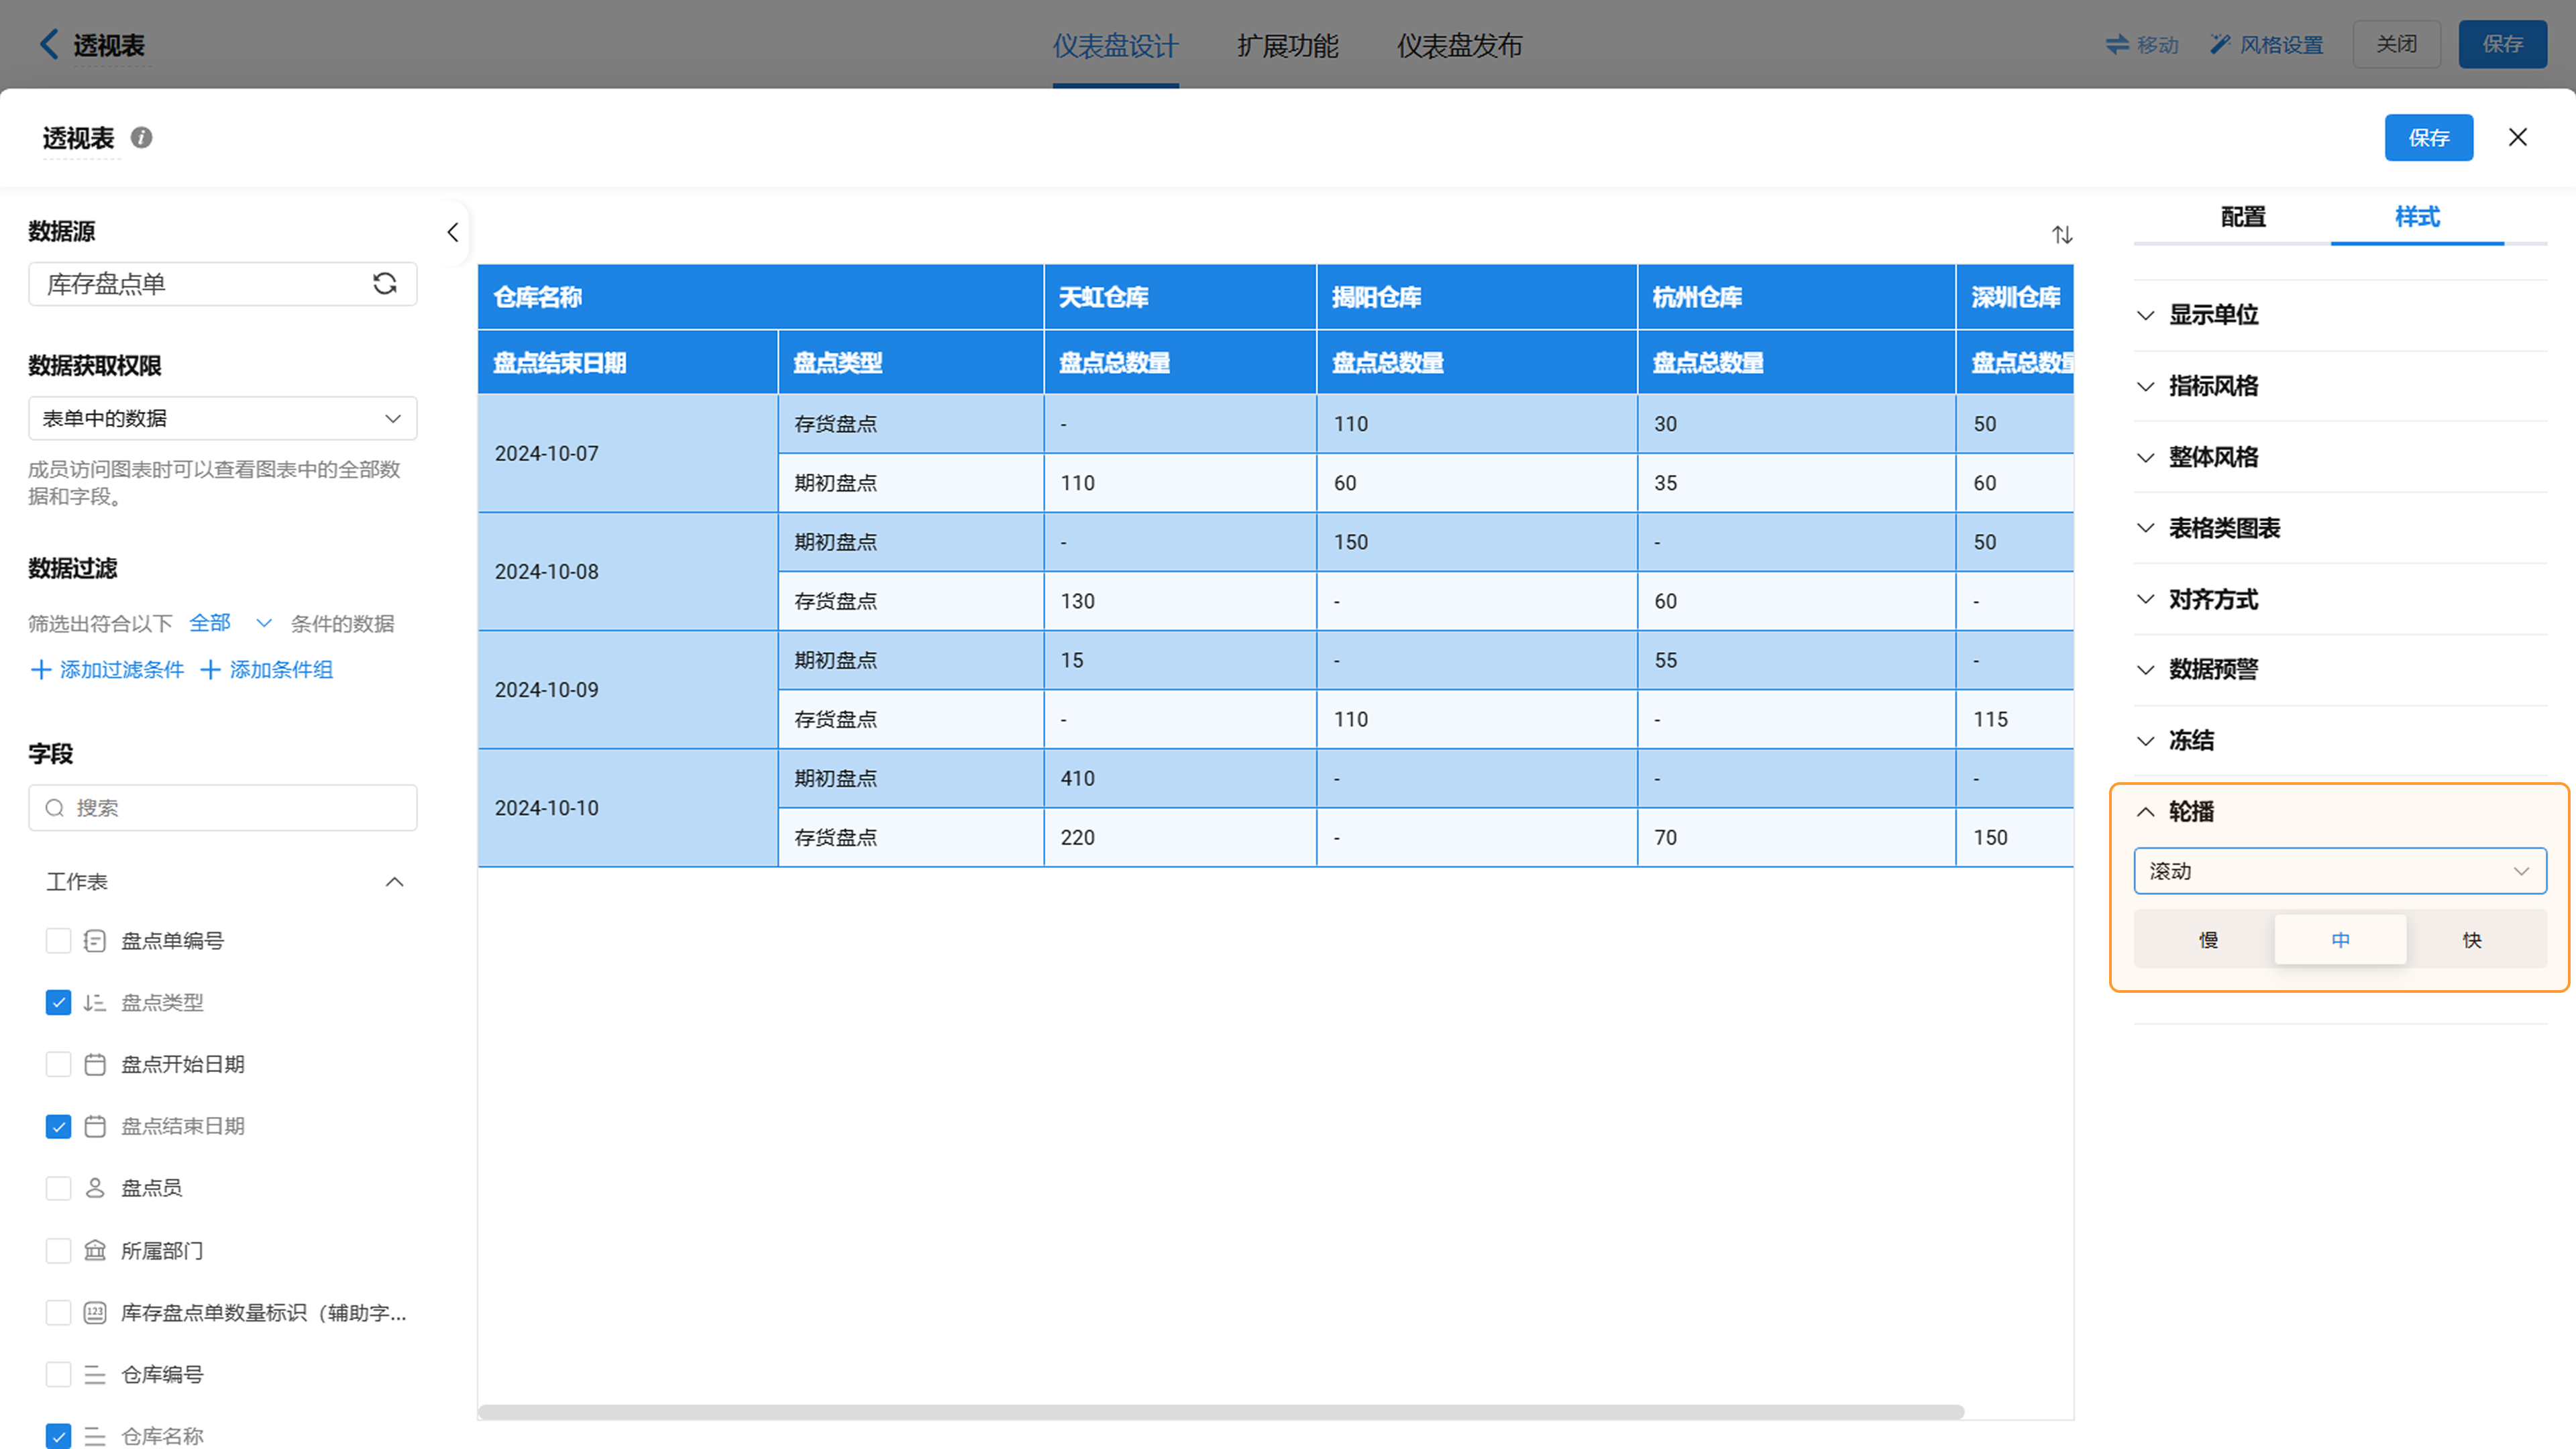Viewport: 2576px width, 1449px height.
Task: Uncheck the 盘点结束日期 checkbox
Action: click(58, 1127)
